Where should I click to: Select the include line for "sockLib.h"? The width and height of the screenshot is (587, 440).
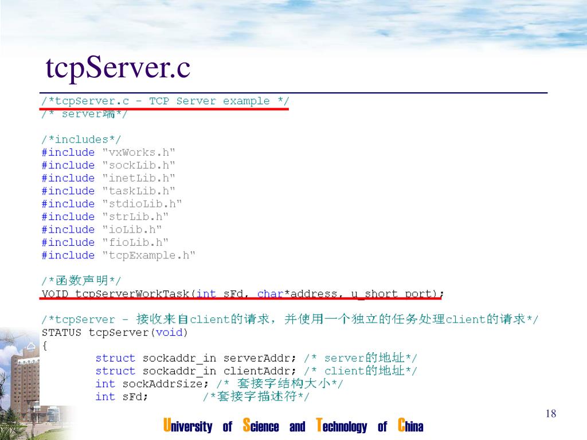108,166
